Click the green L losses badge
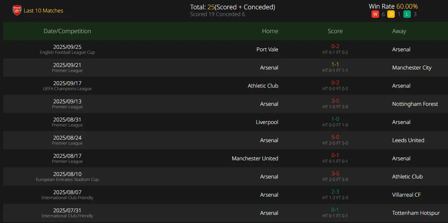 407,14
